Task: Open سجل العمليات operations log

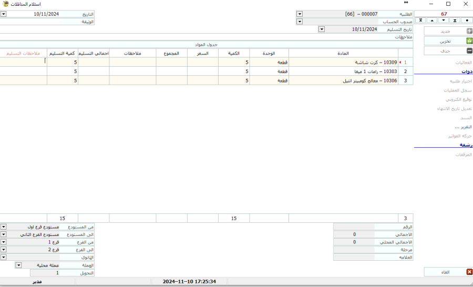Action: point(458,90)
